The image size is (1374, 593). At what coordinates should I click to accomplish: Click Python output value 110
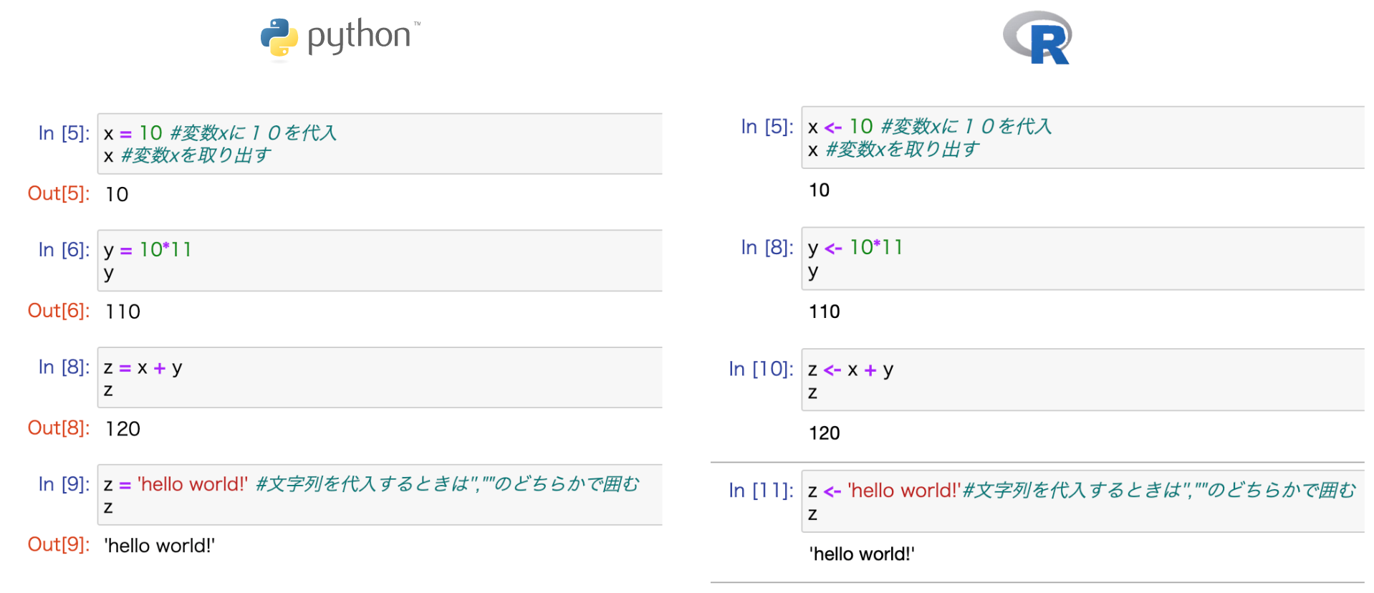[x=122, y=312]
